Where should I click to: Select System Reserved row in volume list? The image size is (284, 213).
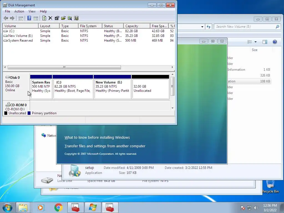pos(88,40)
